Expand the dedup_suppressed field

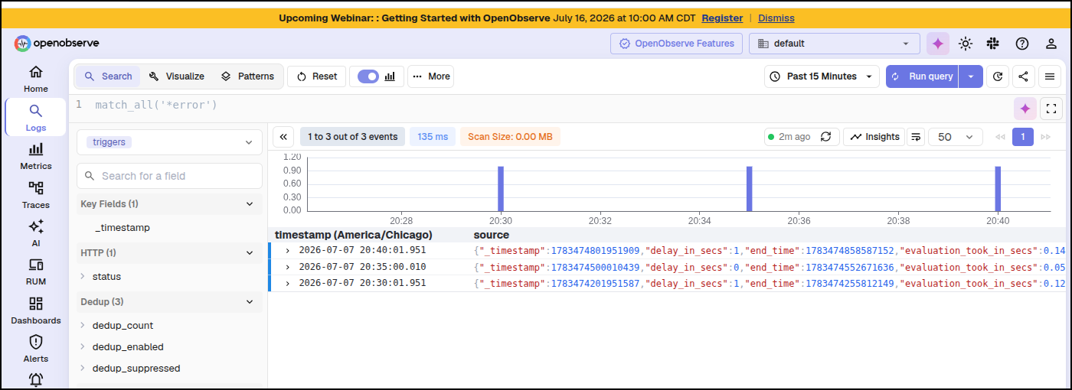point(83,369)
